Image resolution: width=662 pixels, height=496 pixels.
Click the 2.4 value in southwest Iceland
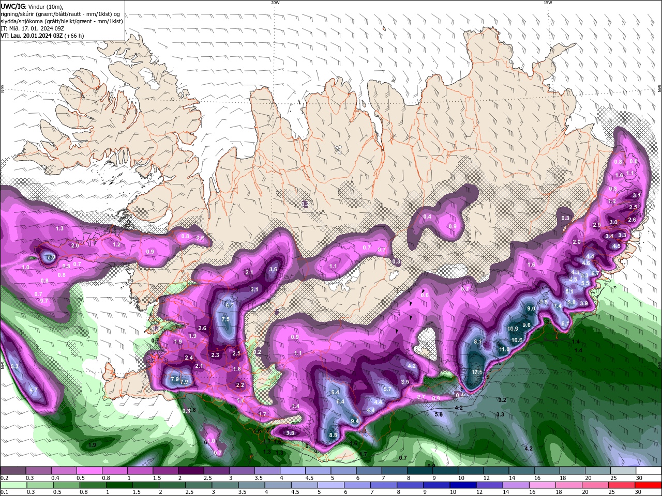[x=189, y=358]
